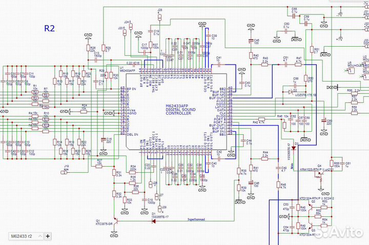369x245 pixels.
Task: Select diode D1 1SS355TE-17 symbol
Action: [152, 221]
